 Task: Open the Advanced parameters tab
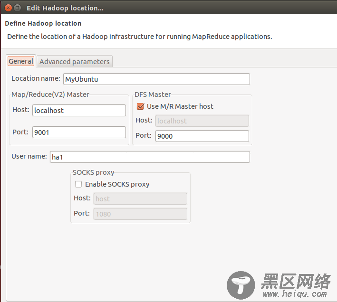(x=74, y=62)
